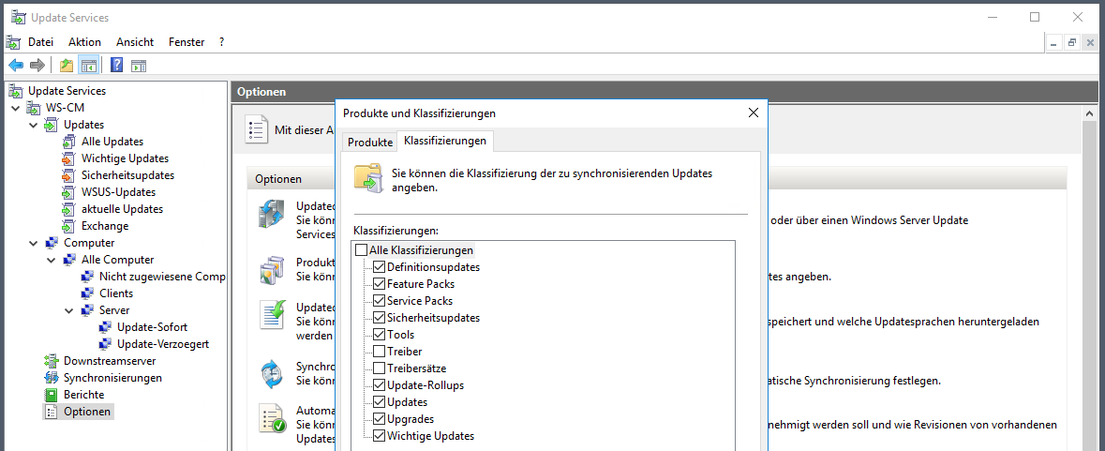Collapse the Server group node
Image resolution: width=1105 pixels, height=451 pixels.
pyautogui.click(x=69, y=310)
